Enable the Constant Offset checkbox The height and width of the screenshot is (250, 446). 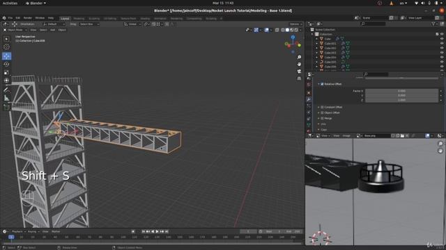click(322, 107)
